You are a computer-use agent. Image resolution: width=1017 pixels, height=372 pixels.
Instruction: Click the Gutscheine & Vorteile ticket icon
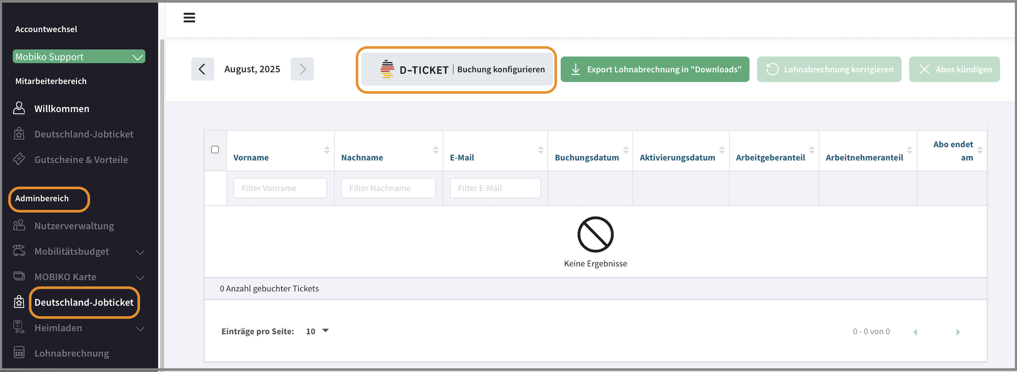click(19, 159)
